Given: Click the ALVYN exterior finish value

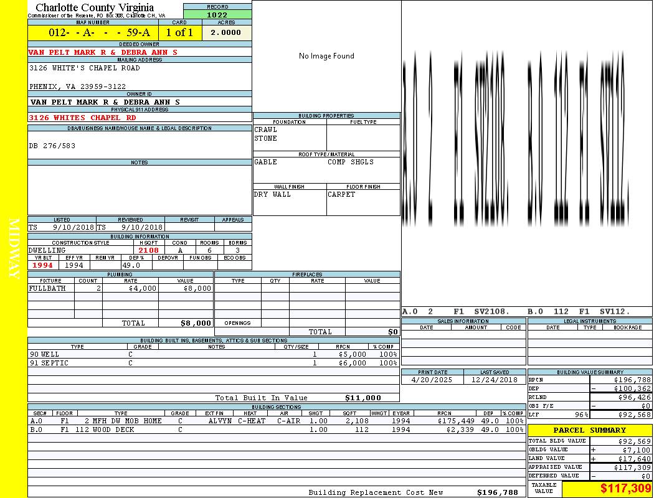Looking at the screenshot, I should [220, 421].
